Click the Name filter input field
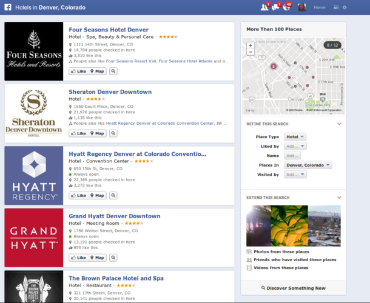Viewport: 370px width, 303px height. [x=292, y=156]
